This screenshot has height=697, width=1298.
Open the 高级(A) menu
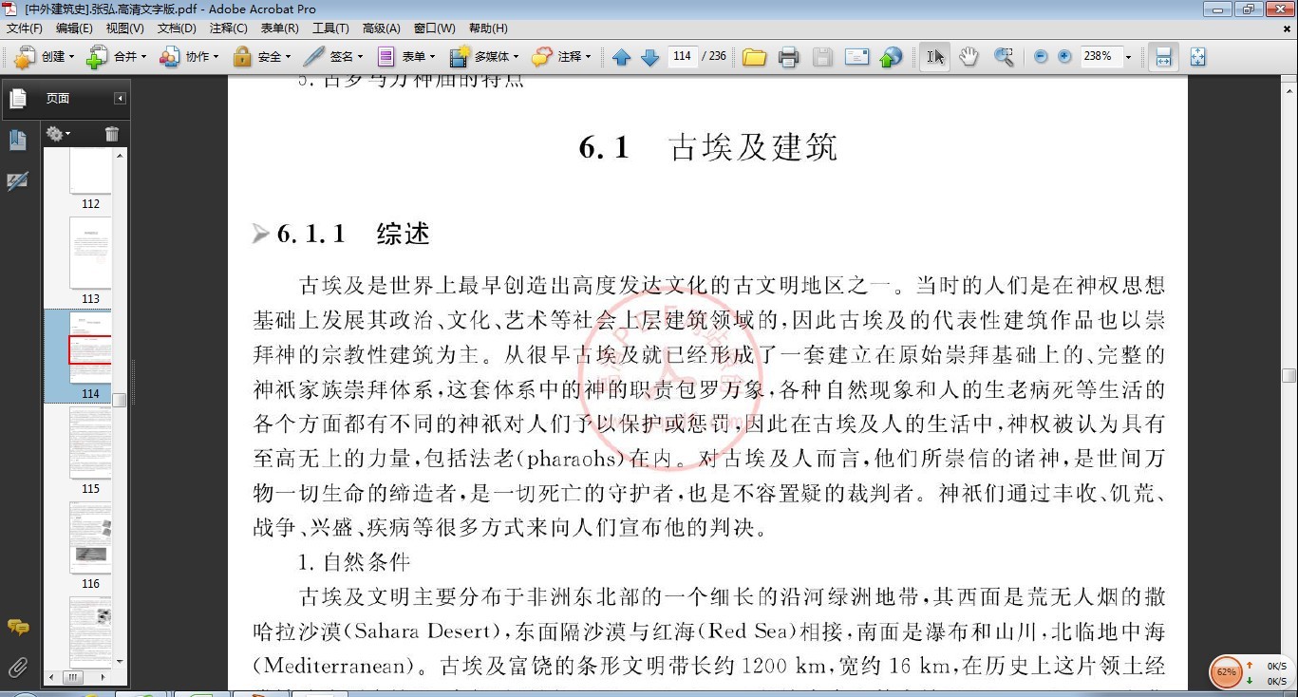point(382,28)
